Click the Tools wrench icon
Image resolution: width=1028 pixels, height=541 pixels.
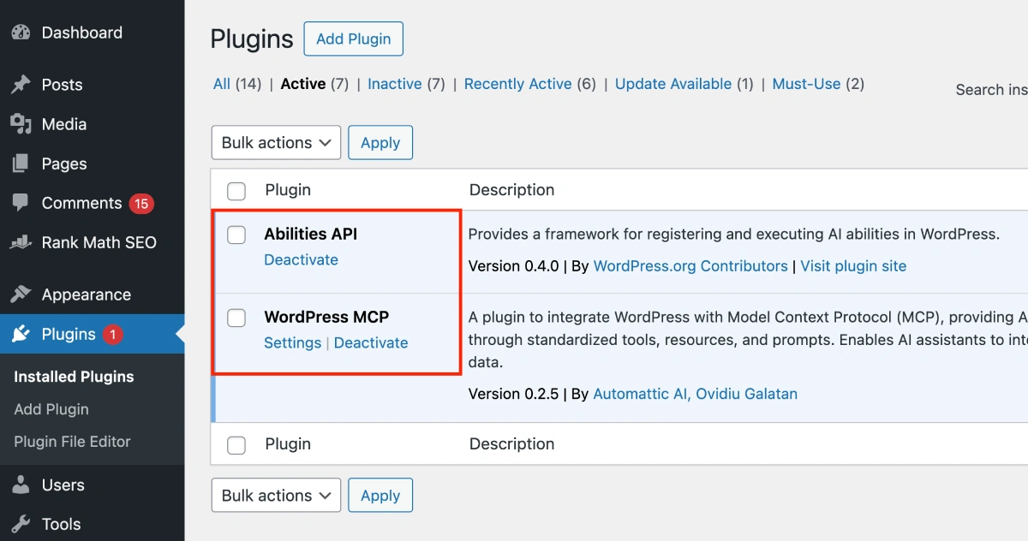click(x=21, y=524)
